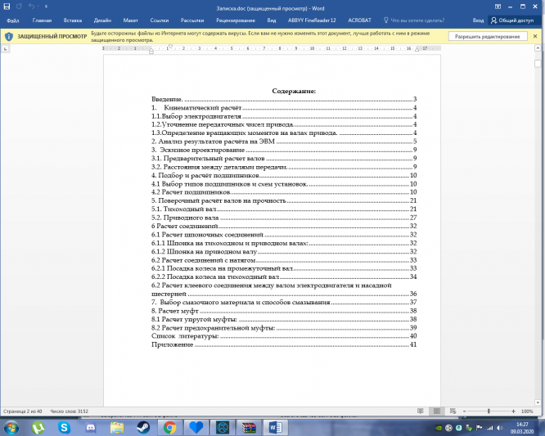This screenshot has width=545, height=436.
Task: Click the tab stop selector left of ruler
Action: [x=5, y=49]
